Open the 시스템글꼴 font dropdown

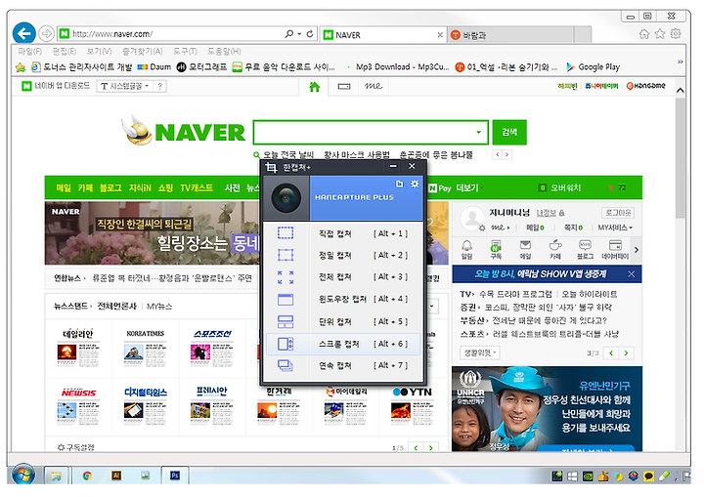125,86
